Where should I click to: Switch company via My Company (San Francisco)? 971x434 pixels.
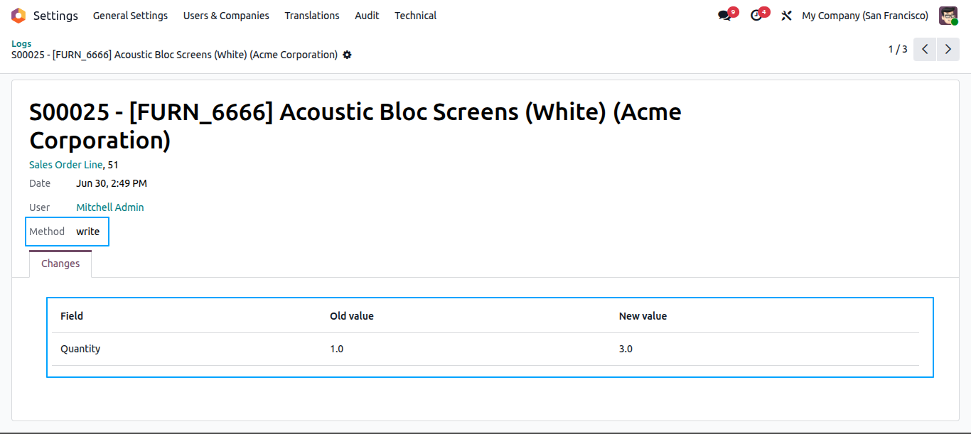(865, 16)
